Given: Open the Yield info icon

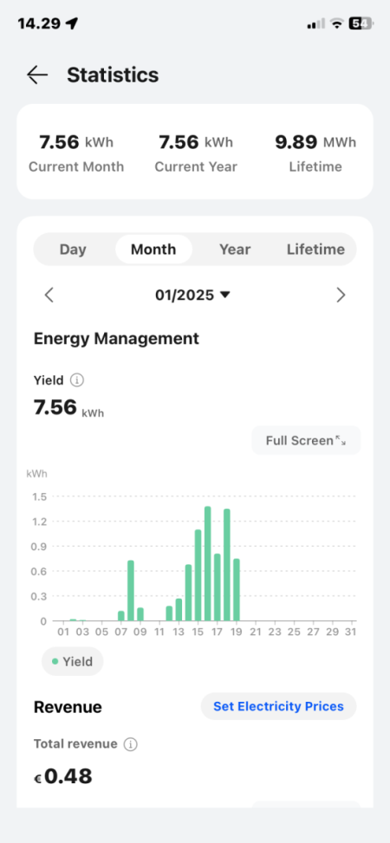Looking at the screenshot, I should click(x=77, y=380).
